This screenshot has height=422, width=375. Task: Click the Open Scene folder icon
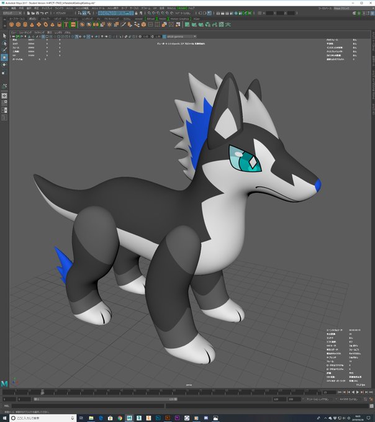[33, 13]
